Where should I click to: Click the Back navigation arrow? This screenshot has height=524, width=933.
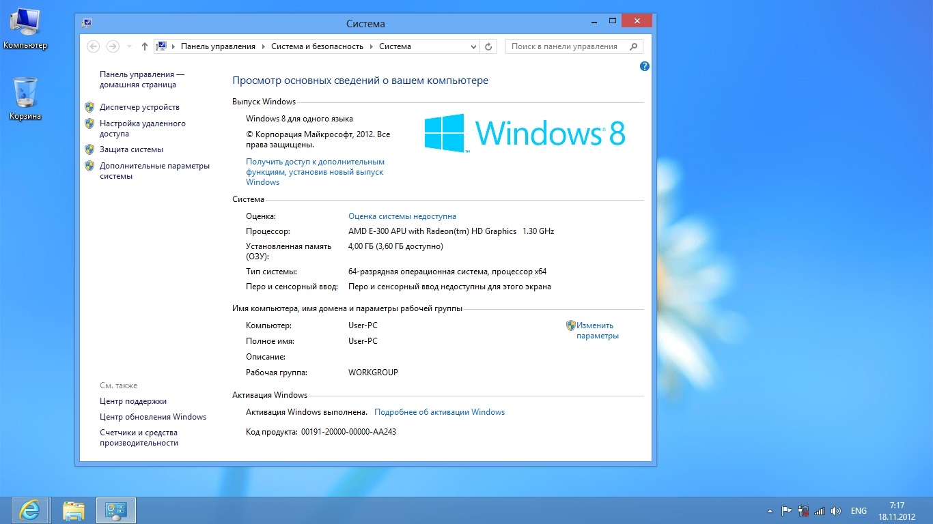94,46
